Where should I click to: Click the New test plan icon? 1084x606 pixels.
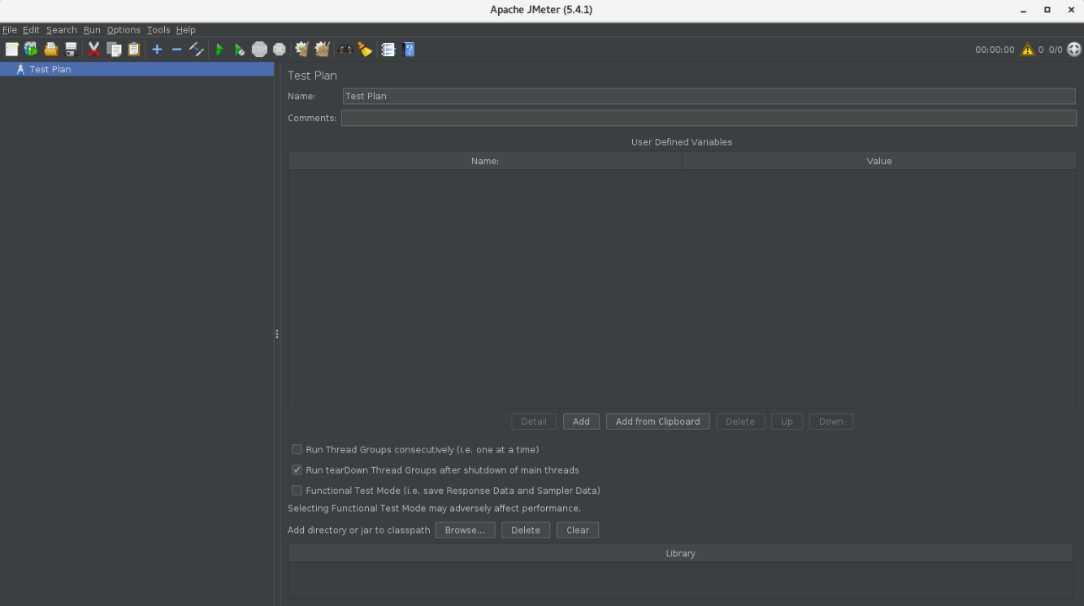pos(11,50)
